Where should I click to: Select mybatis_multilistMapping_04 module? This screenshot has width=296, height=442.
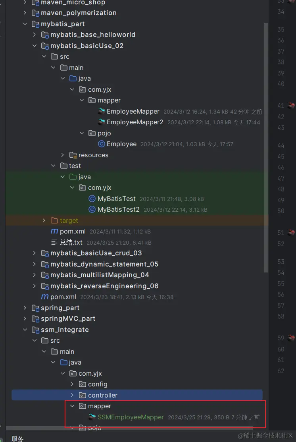(100, 275)
